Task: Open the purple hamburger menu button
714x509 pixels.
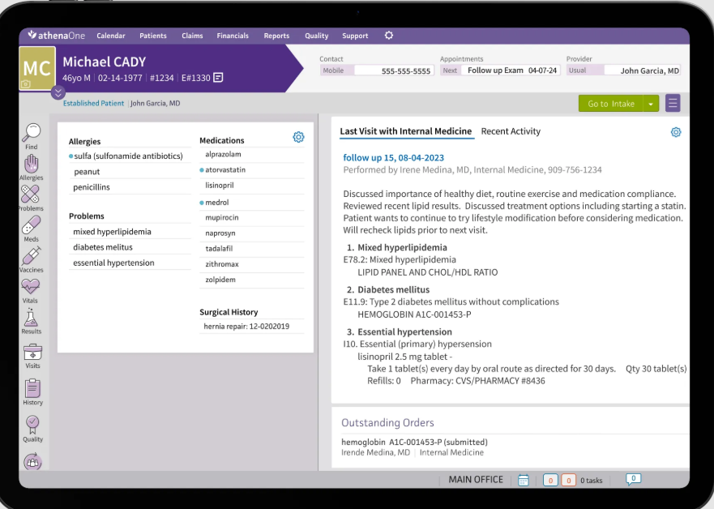Action: [x=673, y=104]
